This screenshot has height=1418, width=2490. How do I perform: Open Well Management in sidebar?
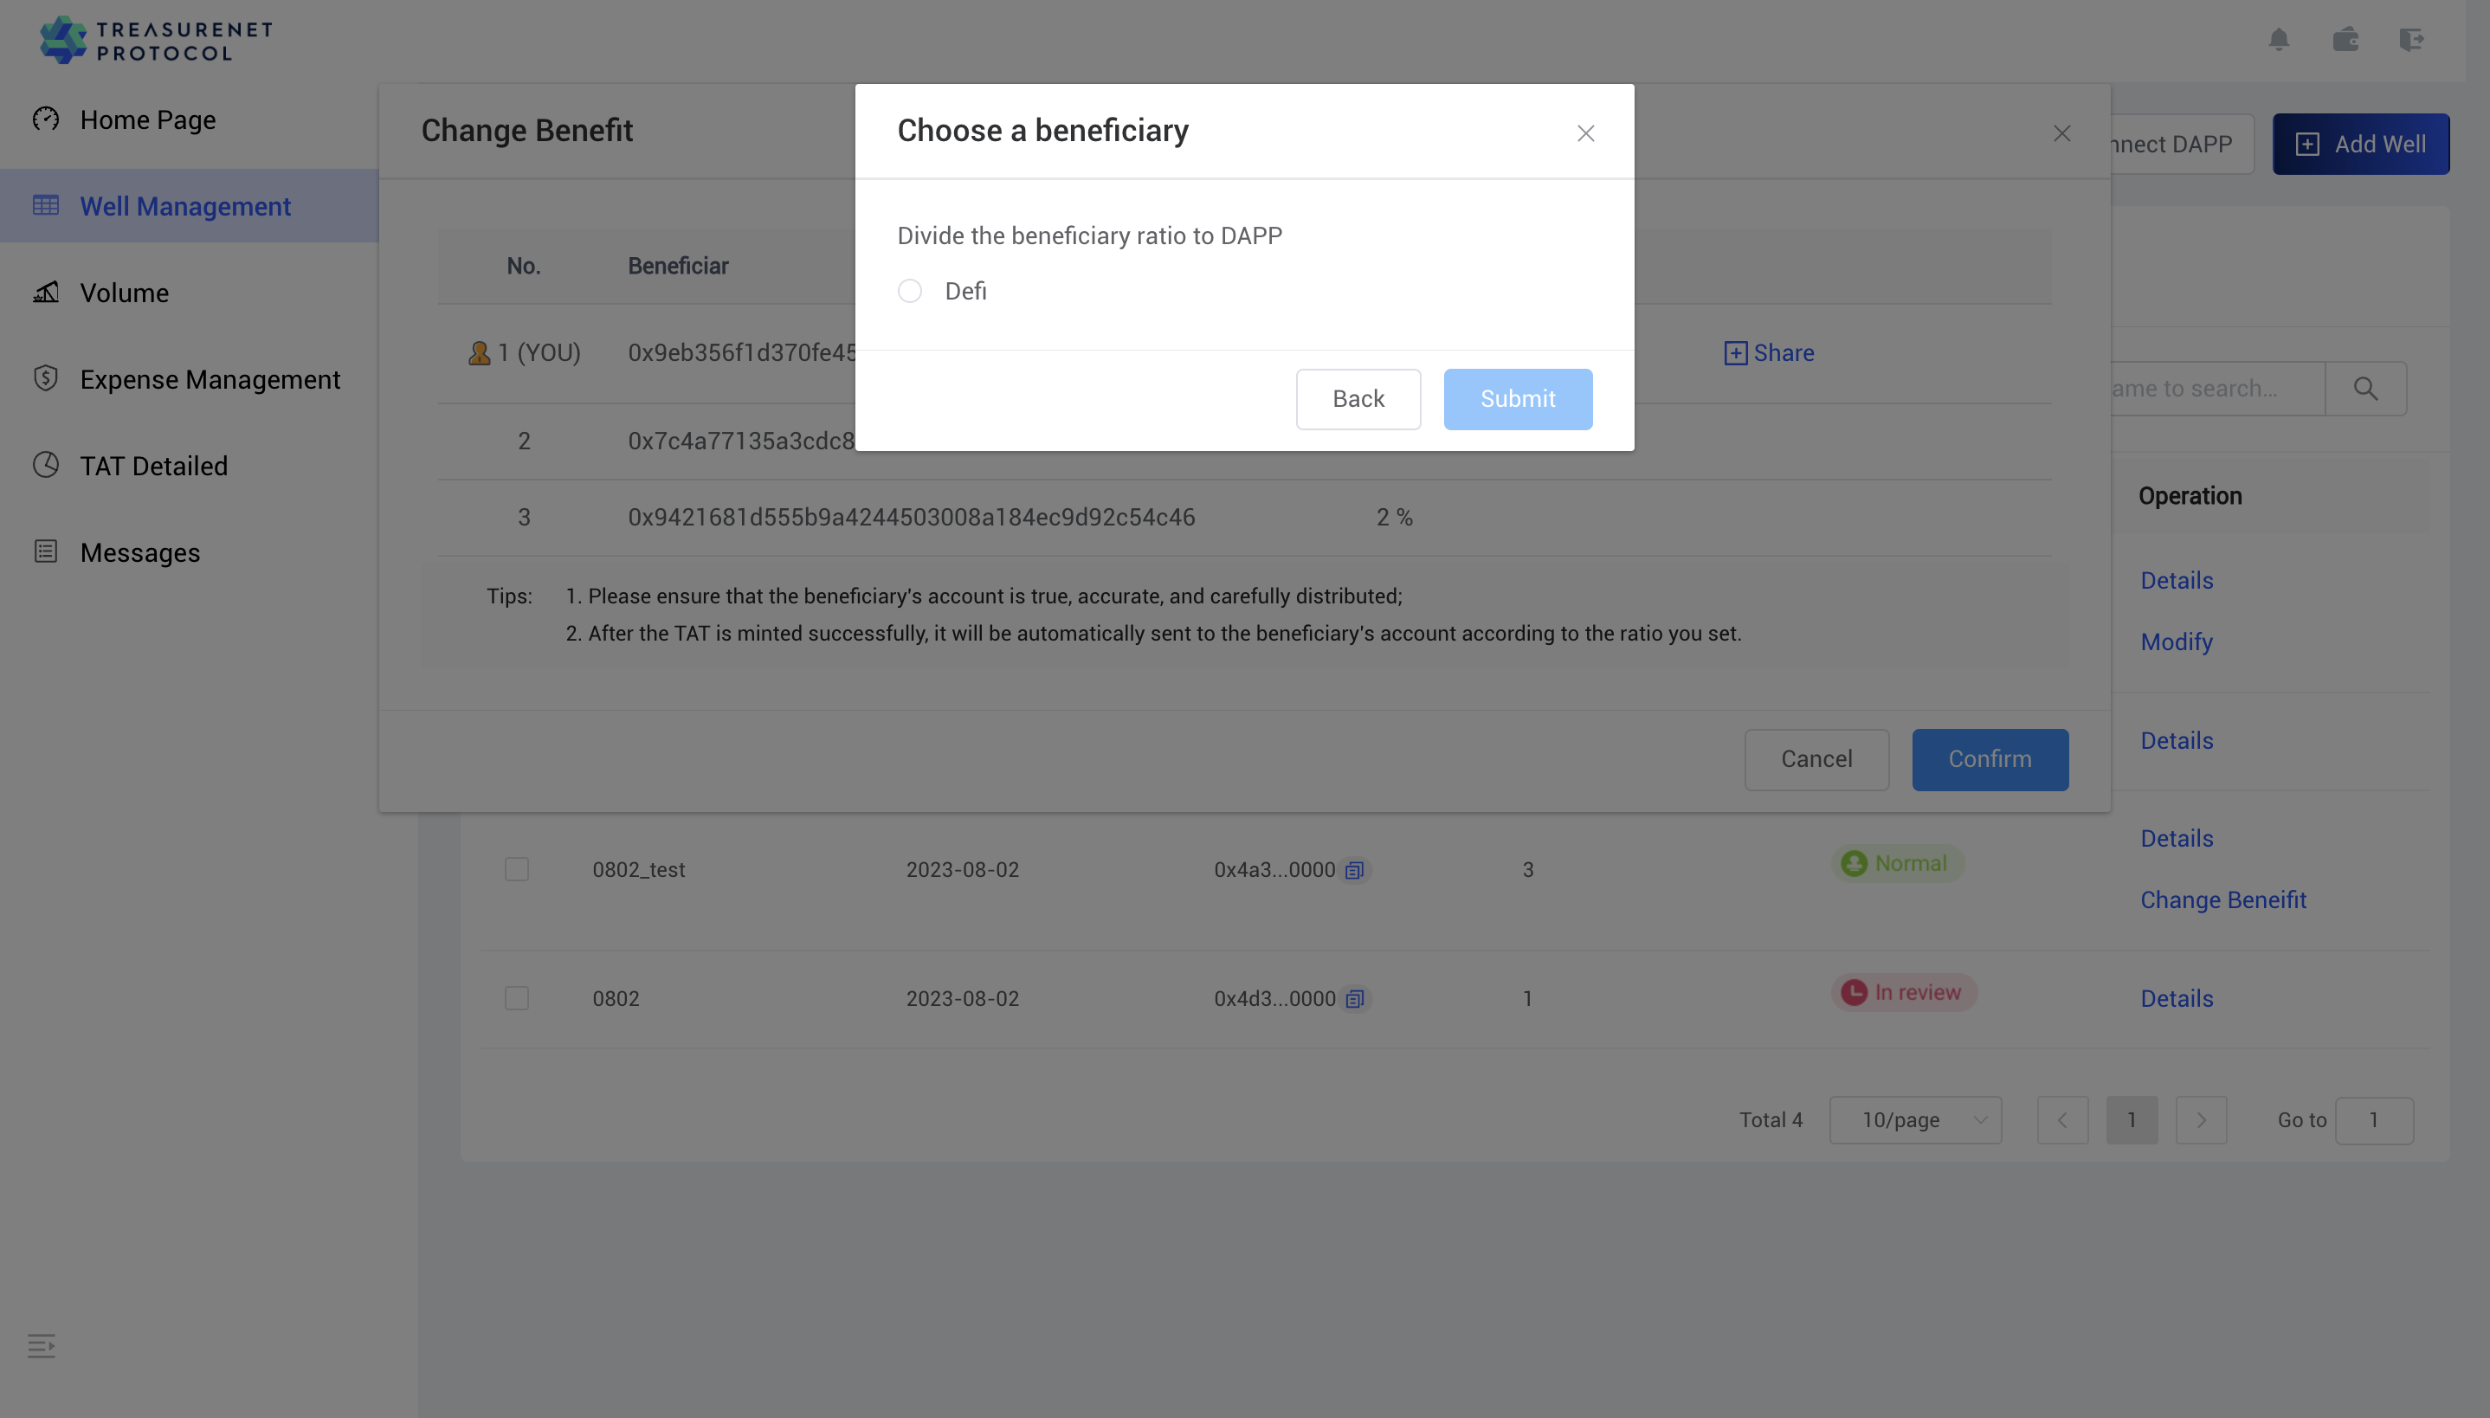click(185, 206)
